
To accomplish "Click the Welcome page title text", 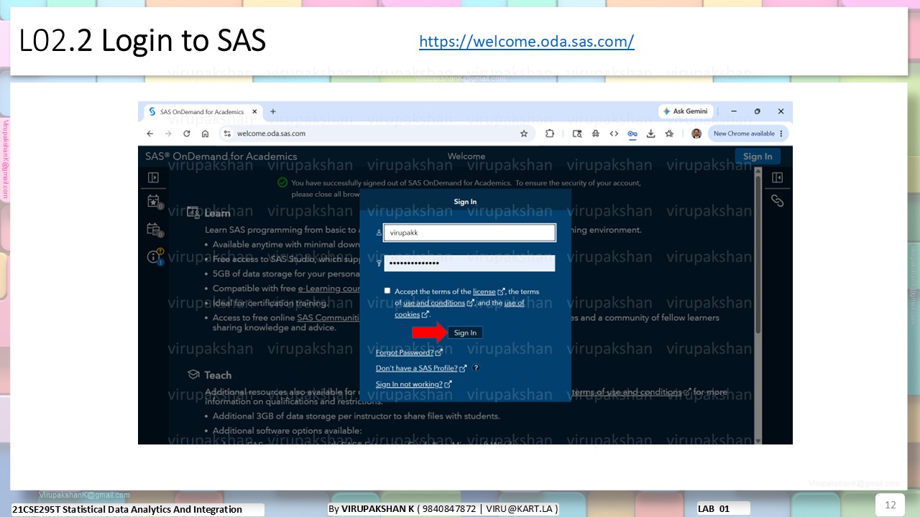I will [466, 157].
